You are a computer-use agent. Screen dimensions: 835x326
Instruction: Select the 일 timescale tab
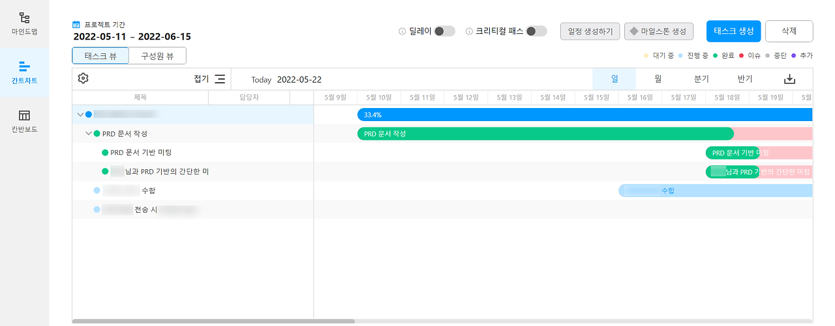coord(614,79)
